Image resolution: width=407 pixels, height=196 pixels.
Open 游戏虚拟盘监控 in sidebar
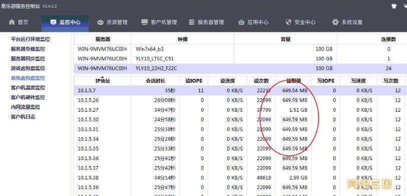tap(28, 68)
